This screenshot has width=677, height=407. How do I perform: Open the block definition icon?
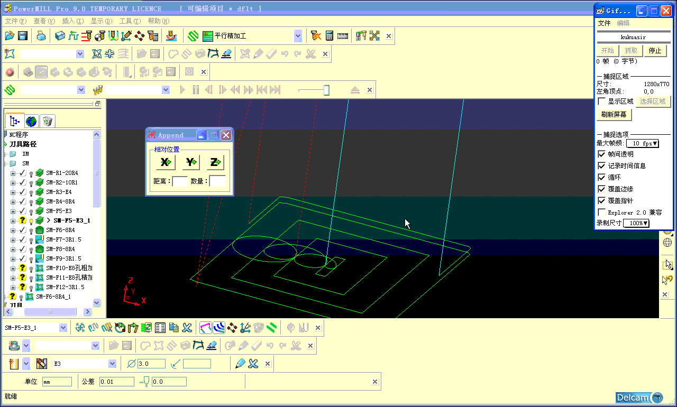coord(60,36)
